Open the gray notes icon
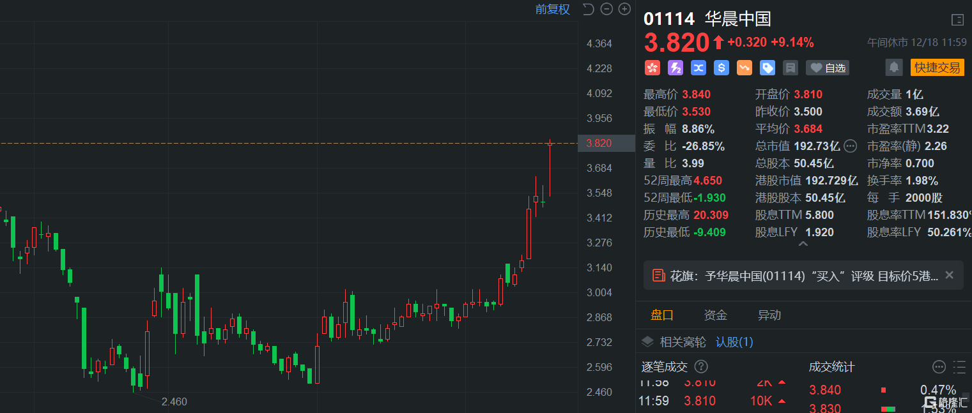Screen dimensions: 972x413 pos(791,68)
